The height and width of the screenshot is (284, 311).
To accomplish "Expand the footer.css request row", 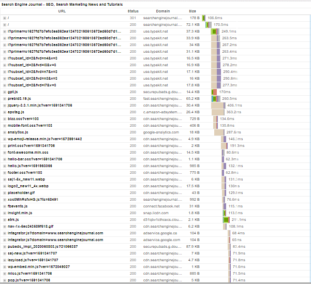I will pos(4,173).
